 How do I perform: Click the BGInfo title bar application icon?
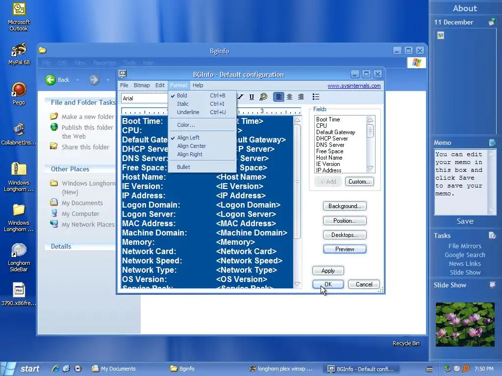tap(123, 74)
